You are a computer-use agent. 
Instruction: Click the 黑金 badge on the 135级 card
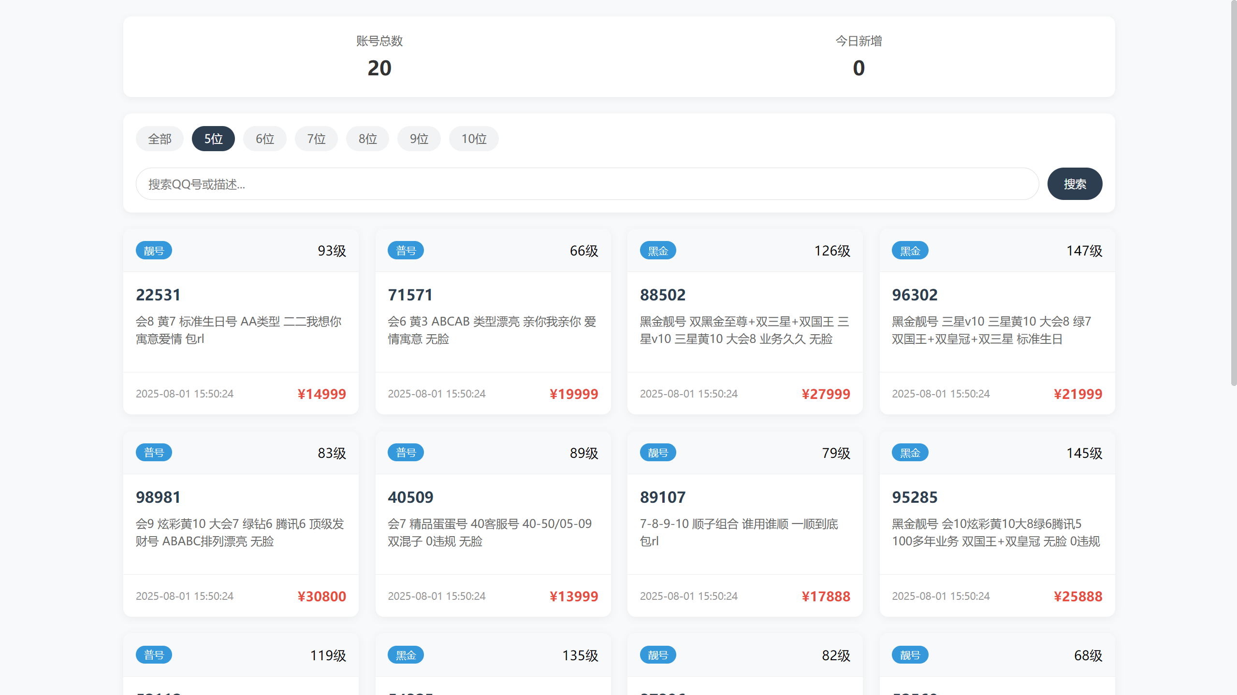(406, 655)
